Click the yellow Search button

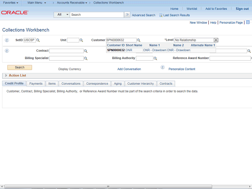(20, 67)
